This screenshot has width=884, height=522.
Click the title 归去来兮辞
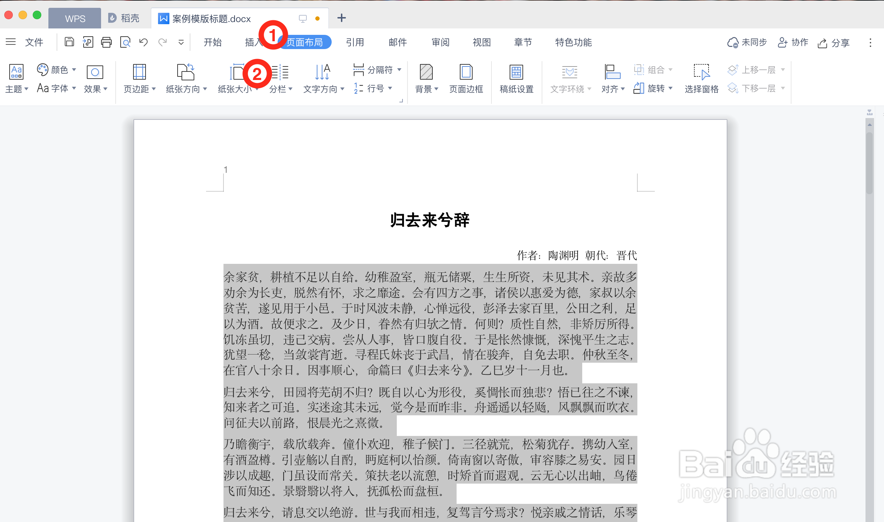430,220
